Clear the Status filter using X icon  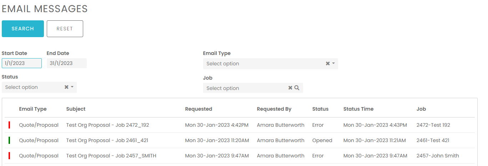click(x=66, y=87)
